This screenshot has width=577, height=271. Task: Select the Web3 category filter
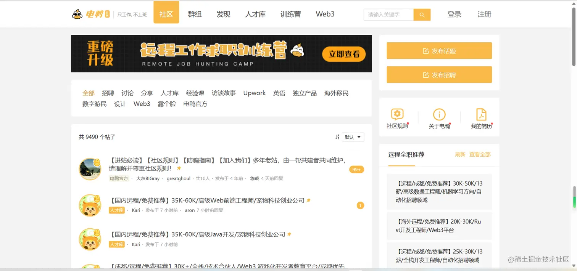click(142, 104)
